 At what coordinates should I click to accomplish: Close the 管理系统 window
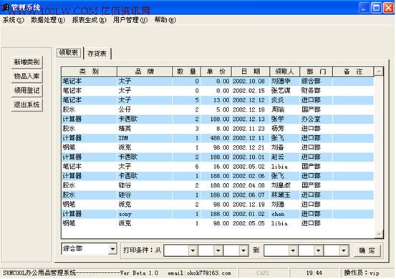pyautogui.click(x=388, y=8)
